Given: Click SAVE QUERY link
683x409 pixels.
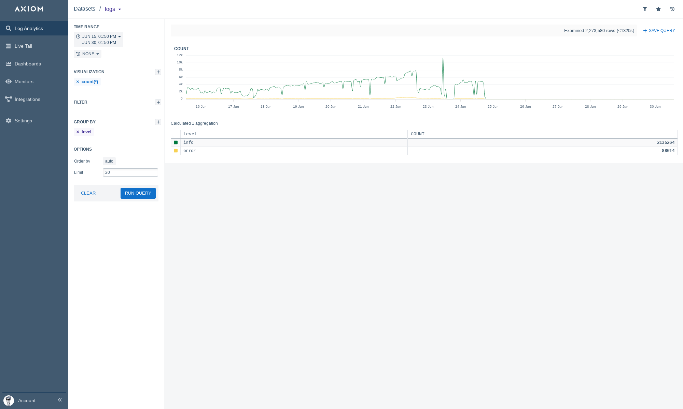Looking at the screenshot, I should pos(659,31).
